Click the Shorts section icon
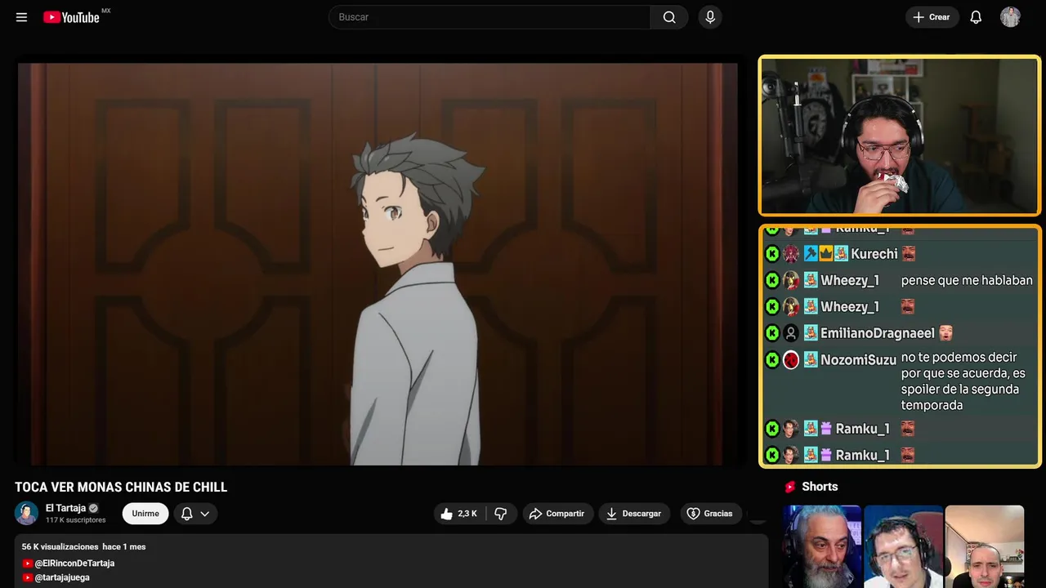Image resolution: width=1046 pixels, height=588 pixels. pyautogui.click(x=790, y=487)
